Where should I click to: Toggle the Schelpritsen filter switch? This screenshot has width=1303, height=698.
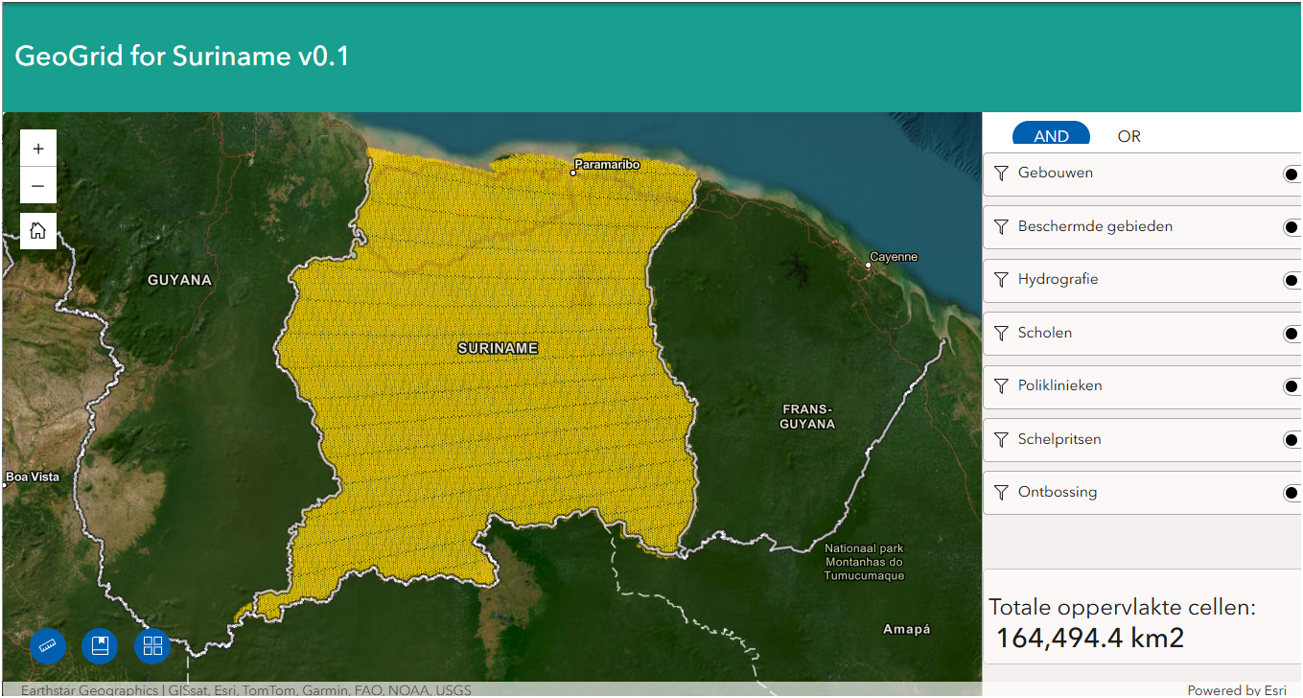[x=1291, y=441]
